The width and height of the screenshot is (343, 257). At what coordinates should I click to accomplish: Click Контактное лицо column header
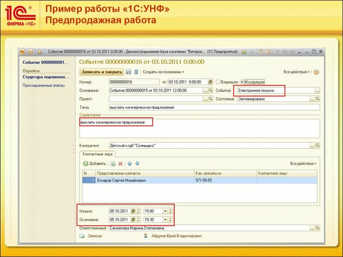(x=287, y=173)
